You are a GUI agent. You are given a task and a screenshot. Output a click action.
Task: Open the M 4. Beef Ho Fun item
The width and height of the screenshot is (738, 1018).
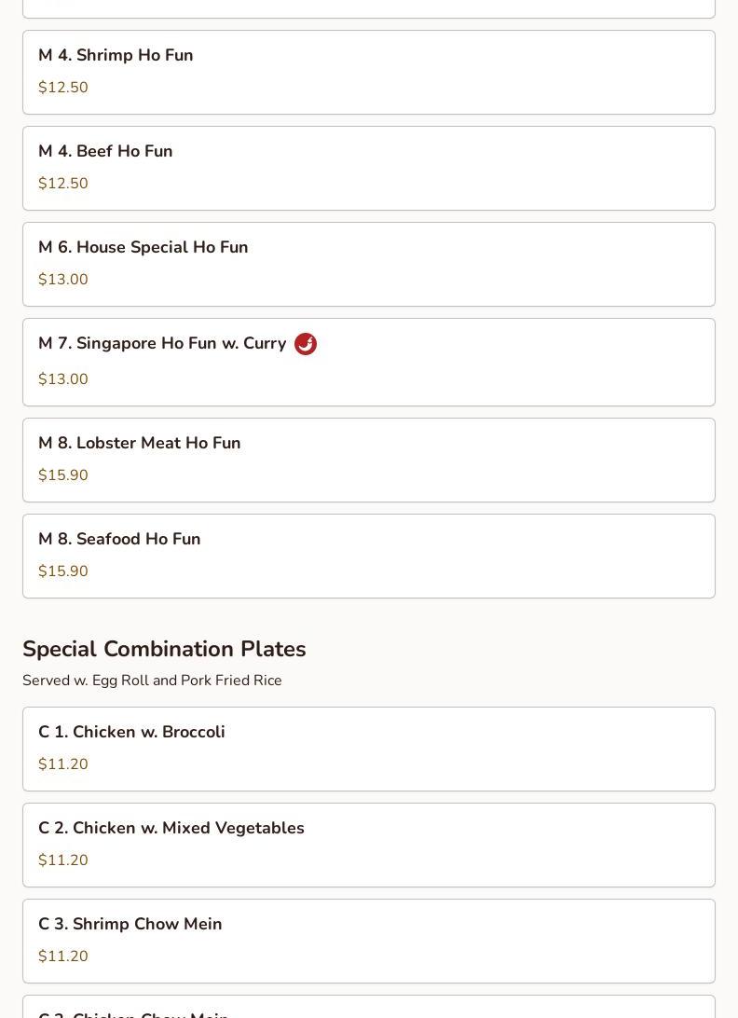(105, 151)
